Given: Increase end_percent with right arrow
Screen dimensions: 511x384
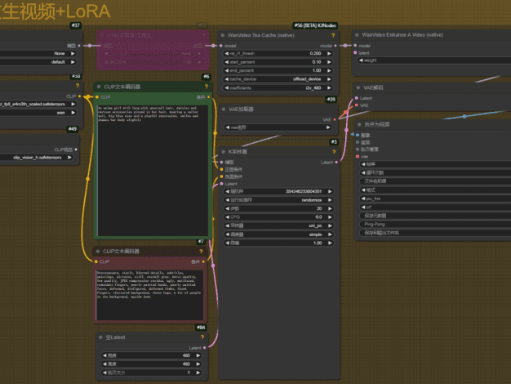Looking at the screenshot, I should pos(329,70).
